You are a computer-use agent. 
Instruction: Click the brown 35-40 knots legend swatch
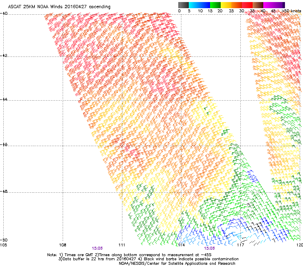point(258,5)
